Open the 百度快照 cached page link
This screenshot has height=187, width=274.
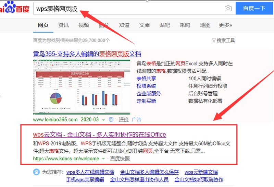120,159
